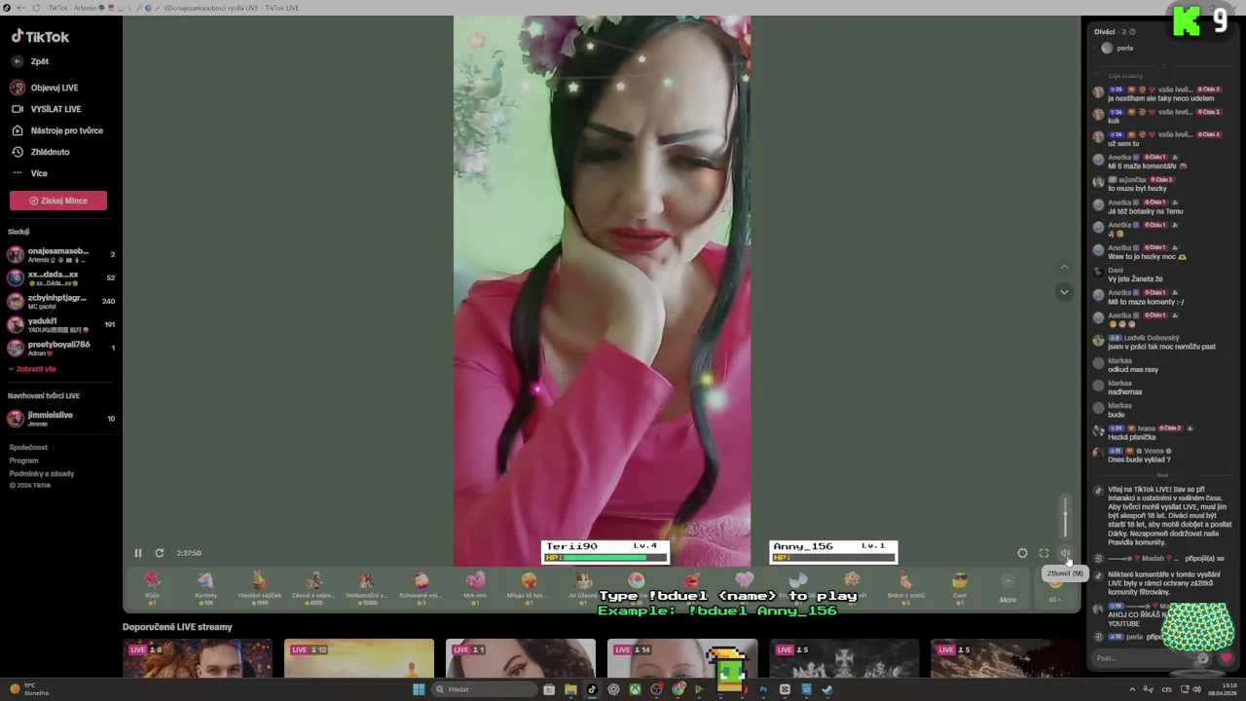Open recommended LIVE with 12 viewers
Image resolution: width=1246 pixels, height=701 pixels.
pos(359,658)
